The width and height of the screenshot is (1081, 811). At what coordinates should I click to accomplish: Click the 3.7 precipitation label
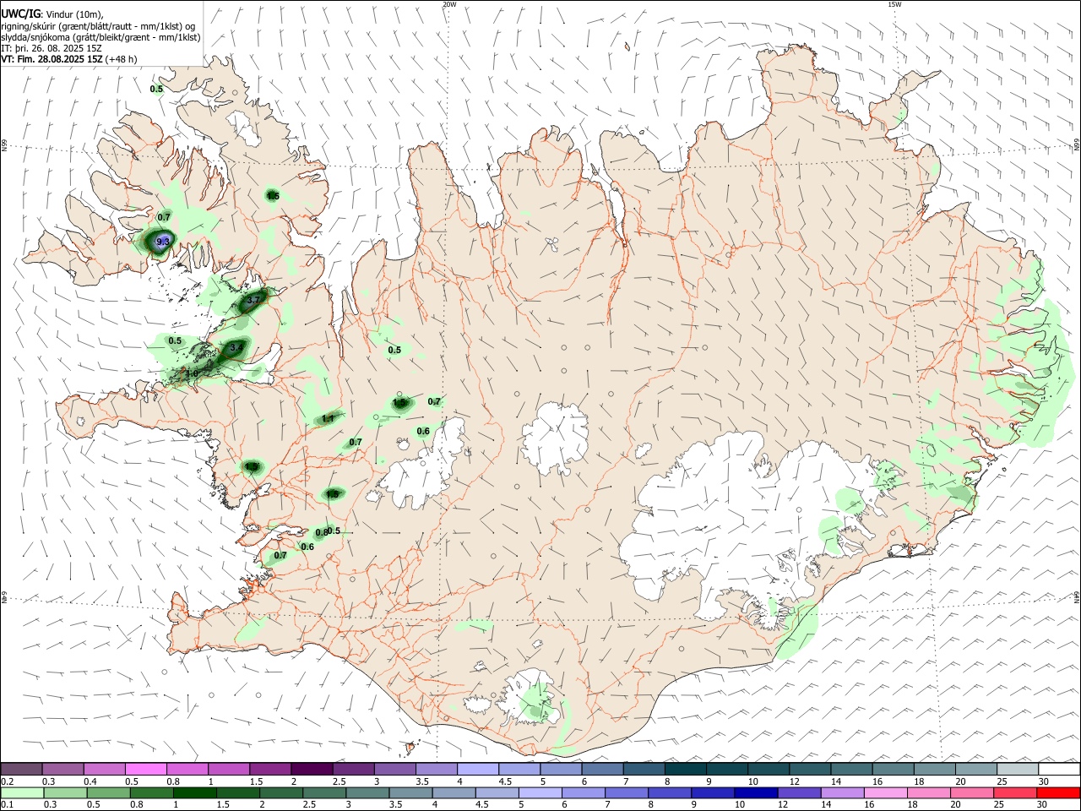(x=253, y=300)
